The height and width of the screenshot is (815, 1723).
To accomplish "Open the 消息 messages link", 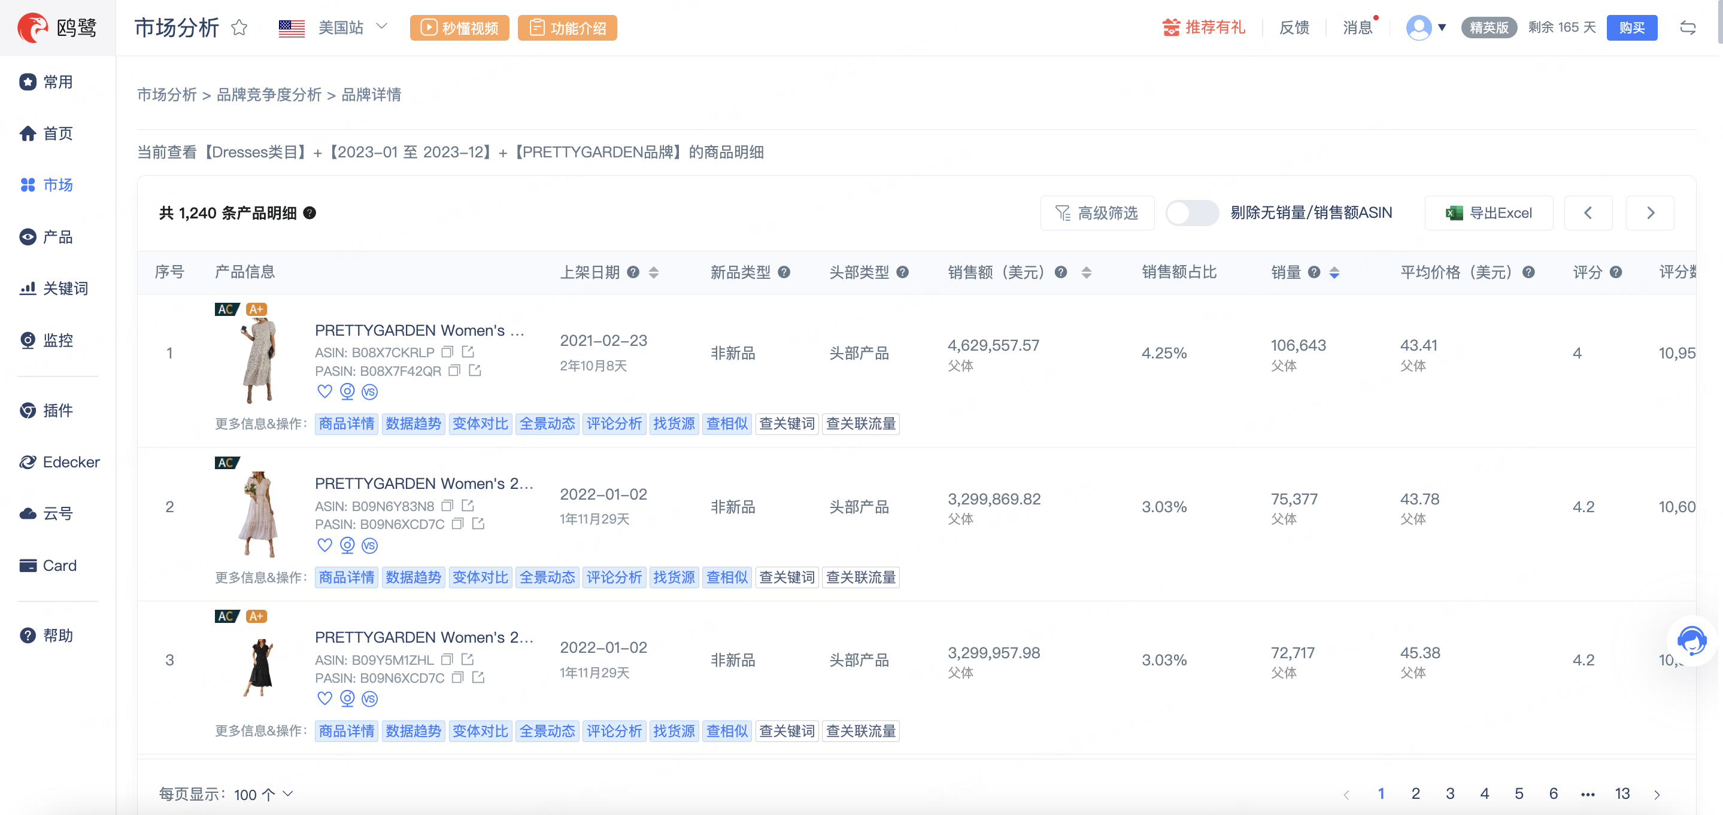I will coord(1357,28).
